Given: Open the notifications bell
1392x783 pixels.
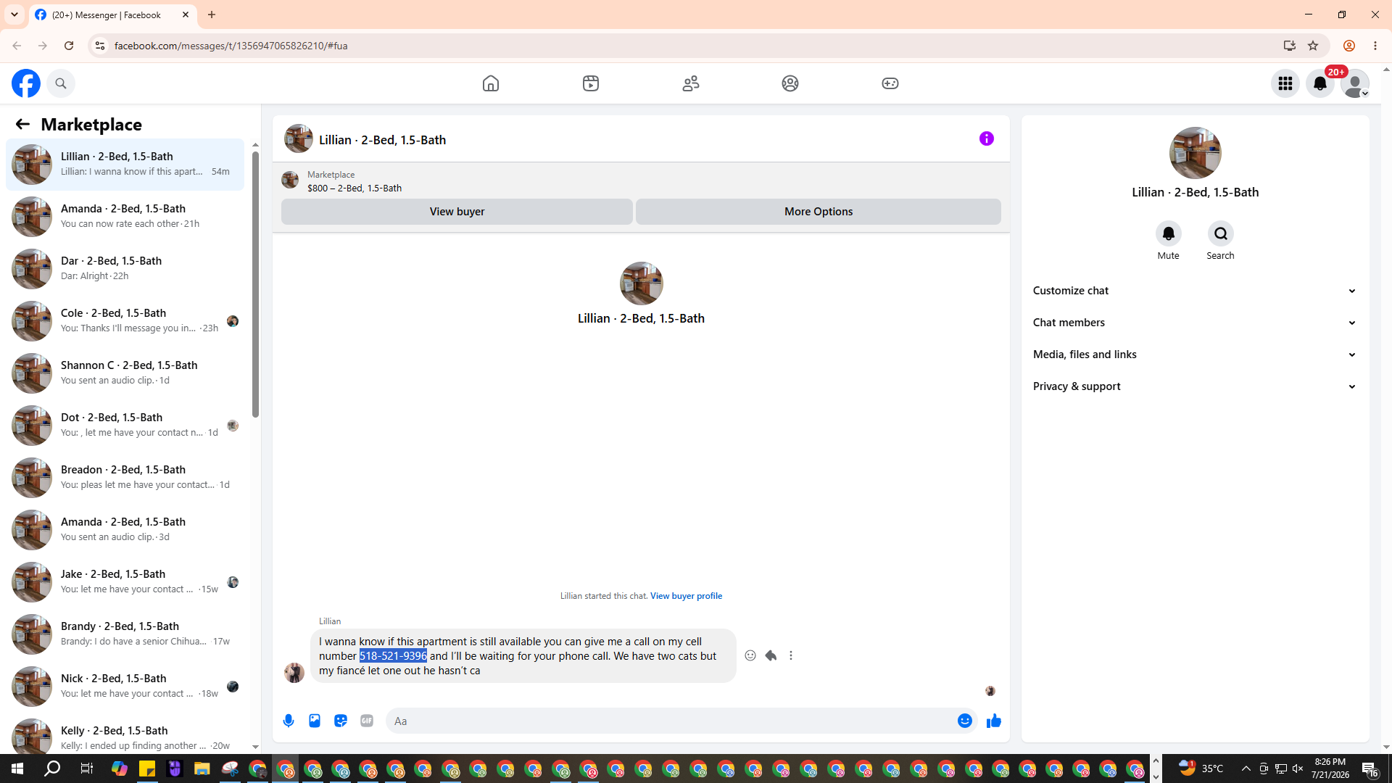Looking at the screenshot, I should click(x=1320, y=83).
